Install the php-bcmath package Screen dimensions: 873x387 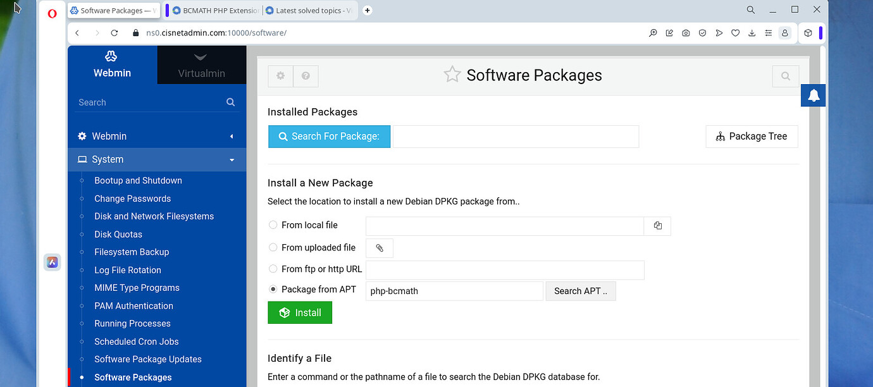pyautogui.click(x=299, y=312)
